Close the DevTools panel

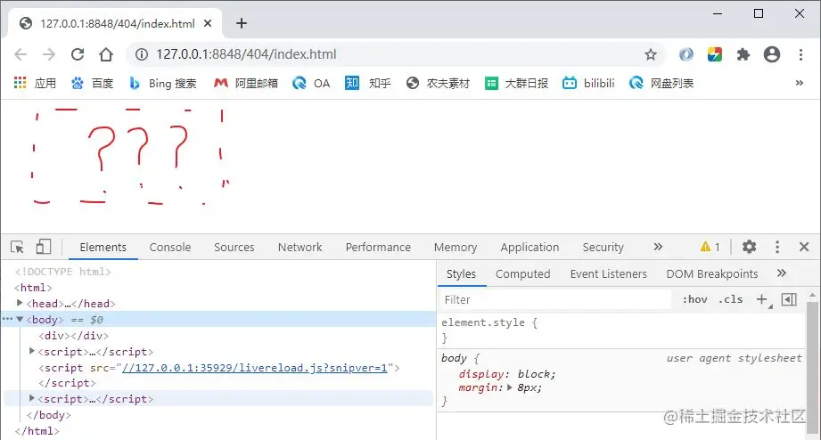pyautogui.click(x=804, y=247)
